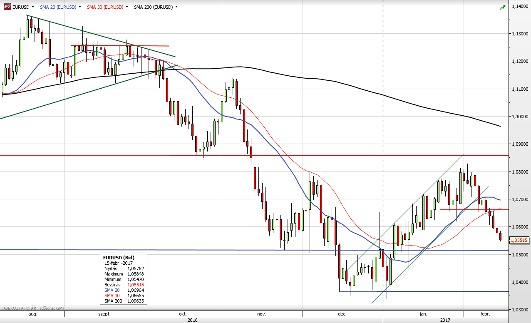Click the 'dec.' month on time axis
531x323 pixels.
342,314
